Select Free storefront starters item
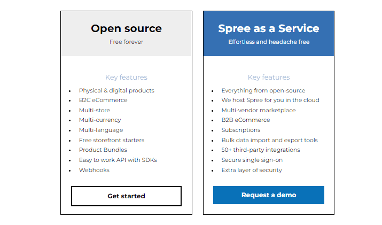The image size is (382, 225). [x=112, y=140]
